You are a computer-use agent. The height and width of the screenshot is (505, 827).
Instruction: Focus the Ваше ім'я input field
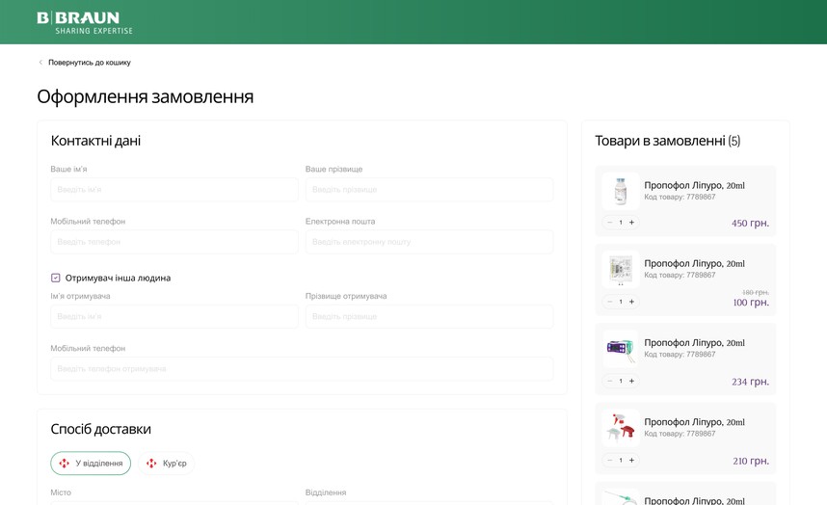point(174,189)
